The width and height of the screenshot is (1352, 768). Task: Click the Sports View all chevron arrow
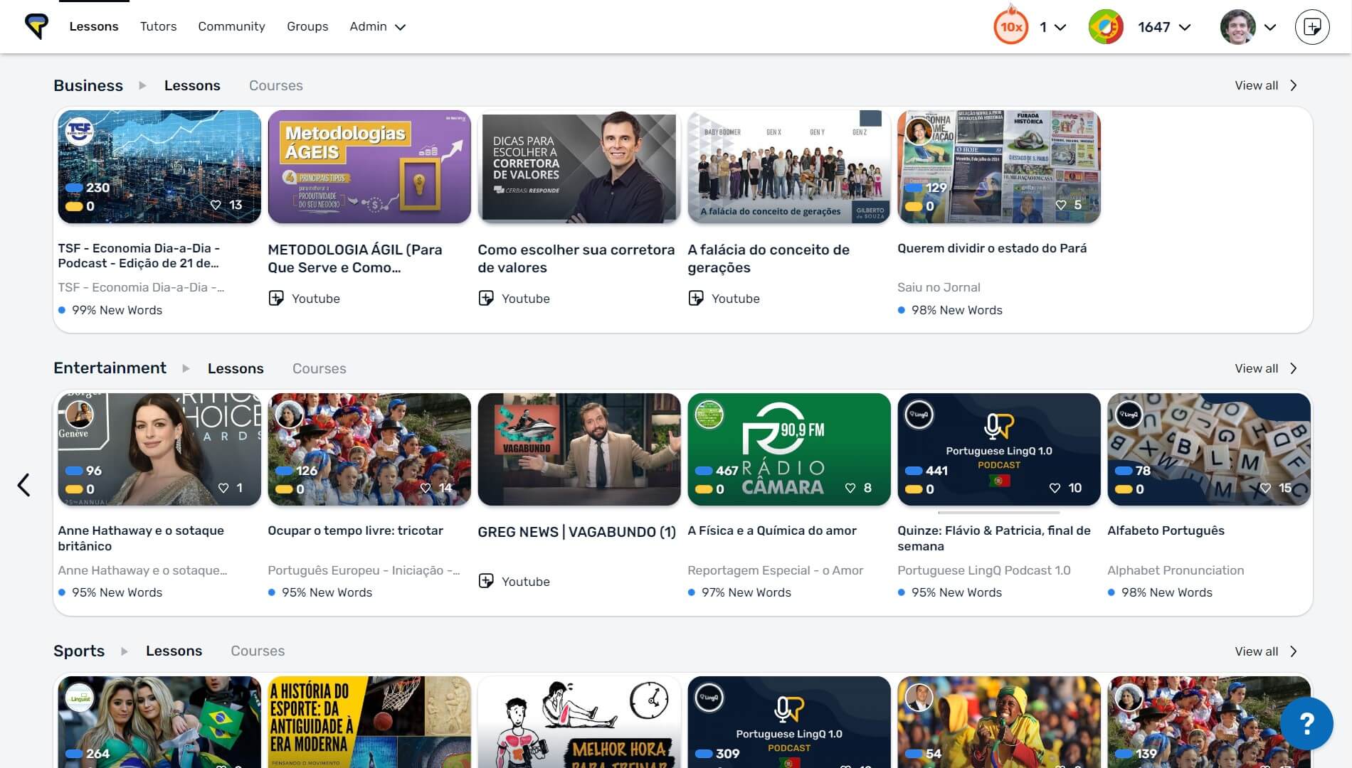tap(1294, 651)
